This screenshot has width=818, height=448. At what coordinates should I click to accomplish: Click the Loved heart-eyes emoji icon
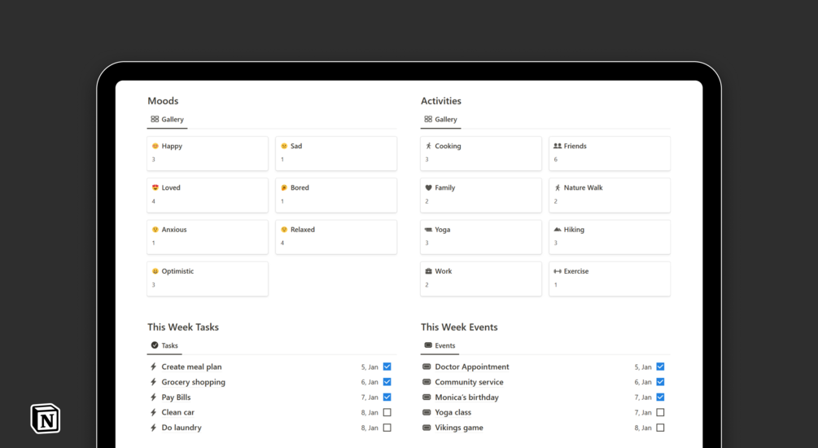pos(155,187)
